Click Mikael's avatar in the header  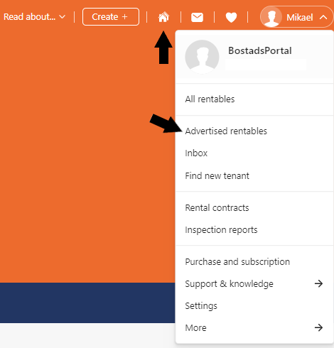pos(271,17)
